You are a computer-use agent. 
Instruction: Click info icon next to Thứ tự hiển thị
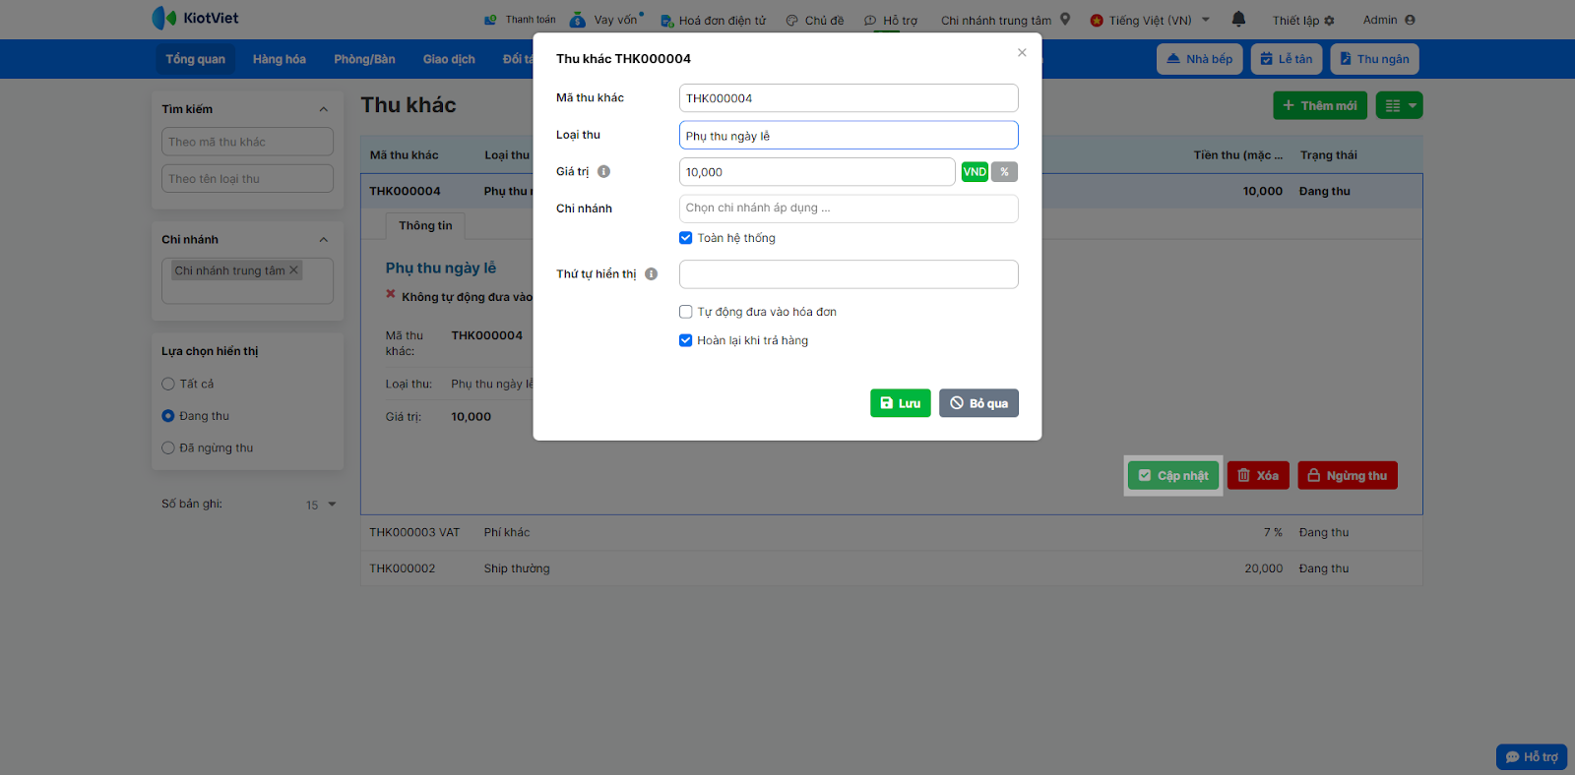point(651,274)
